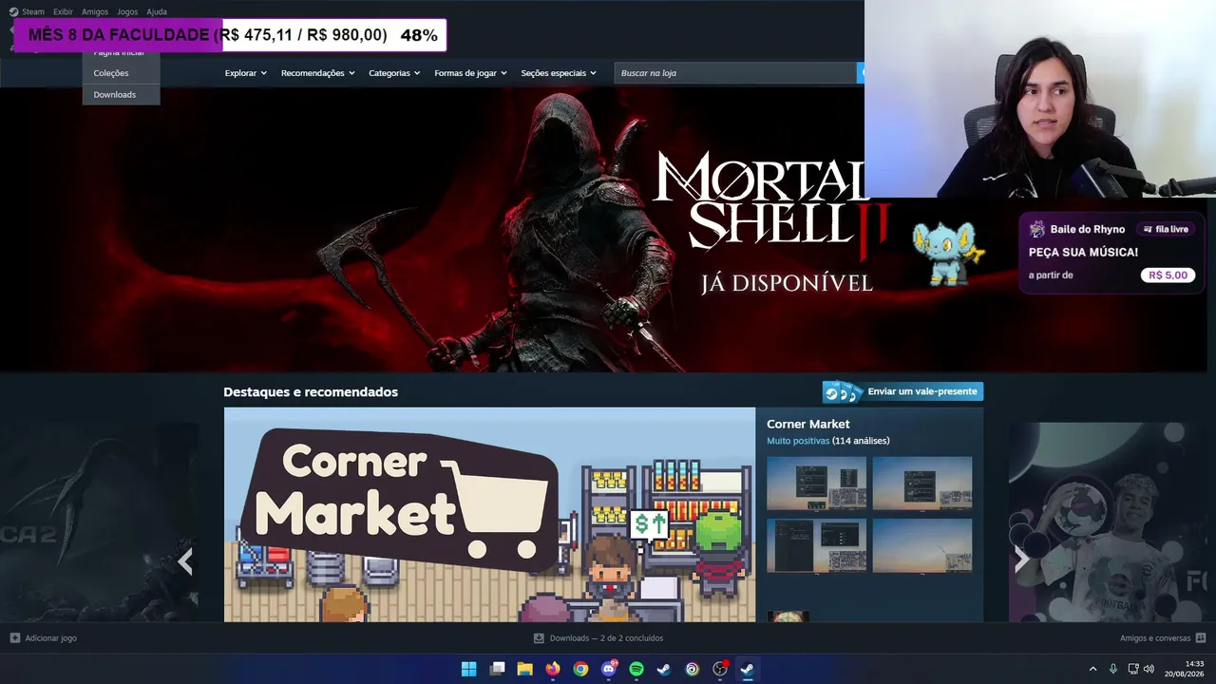This screenshot has height=684, width=1216.
Task: Click the 'Destaques e recomendados' heading
Action: 311,392
